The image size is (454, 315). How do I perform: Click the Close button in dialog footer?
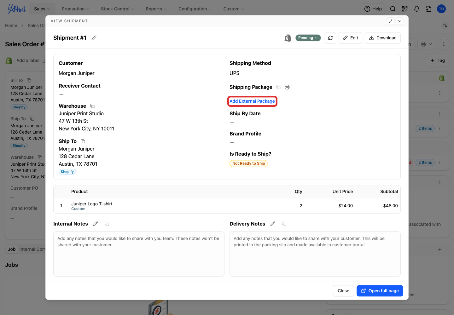click(x=343, y=291)
